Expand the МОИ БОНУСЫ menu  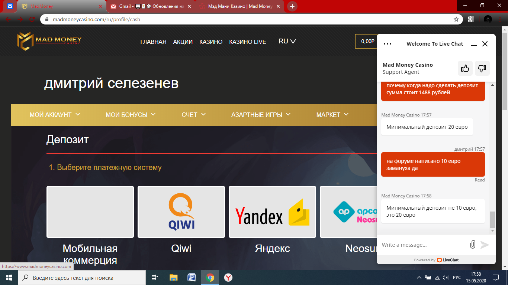tap(131, 115)
